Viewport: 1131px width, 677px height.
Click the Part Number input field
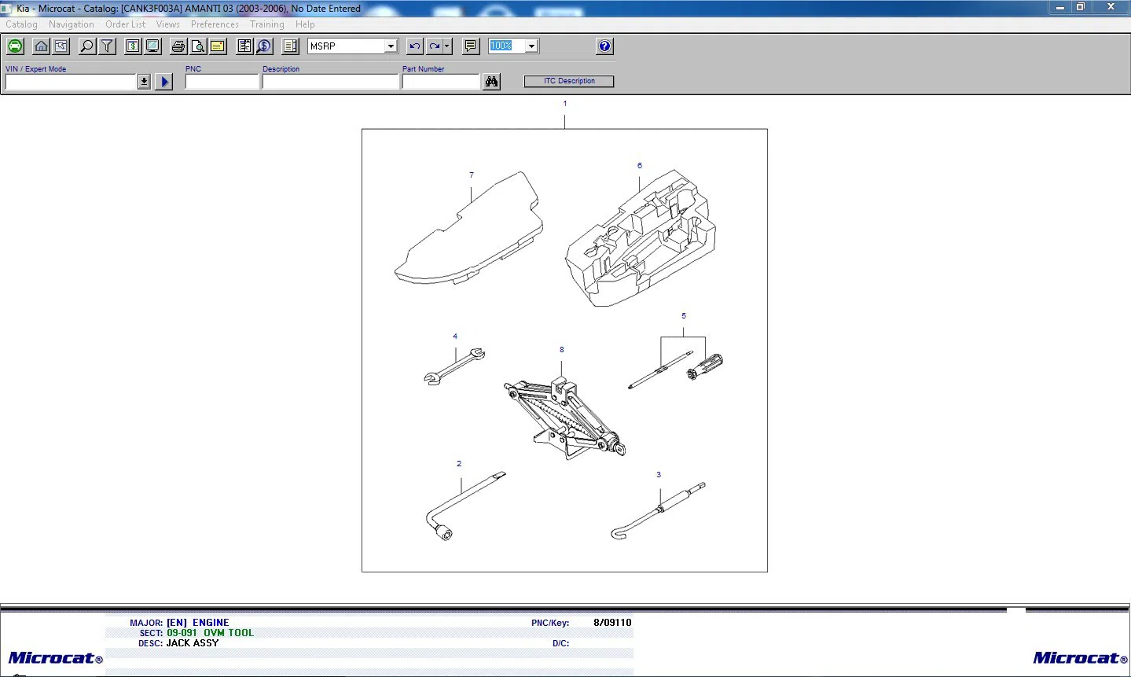[440, 82]
